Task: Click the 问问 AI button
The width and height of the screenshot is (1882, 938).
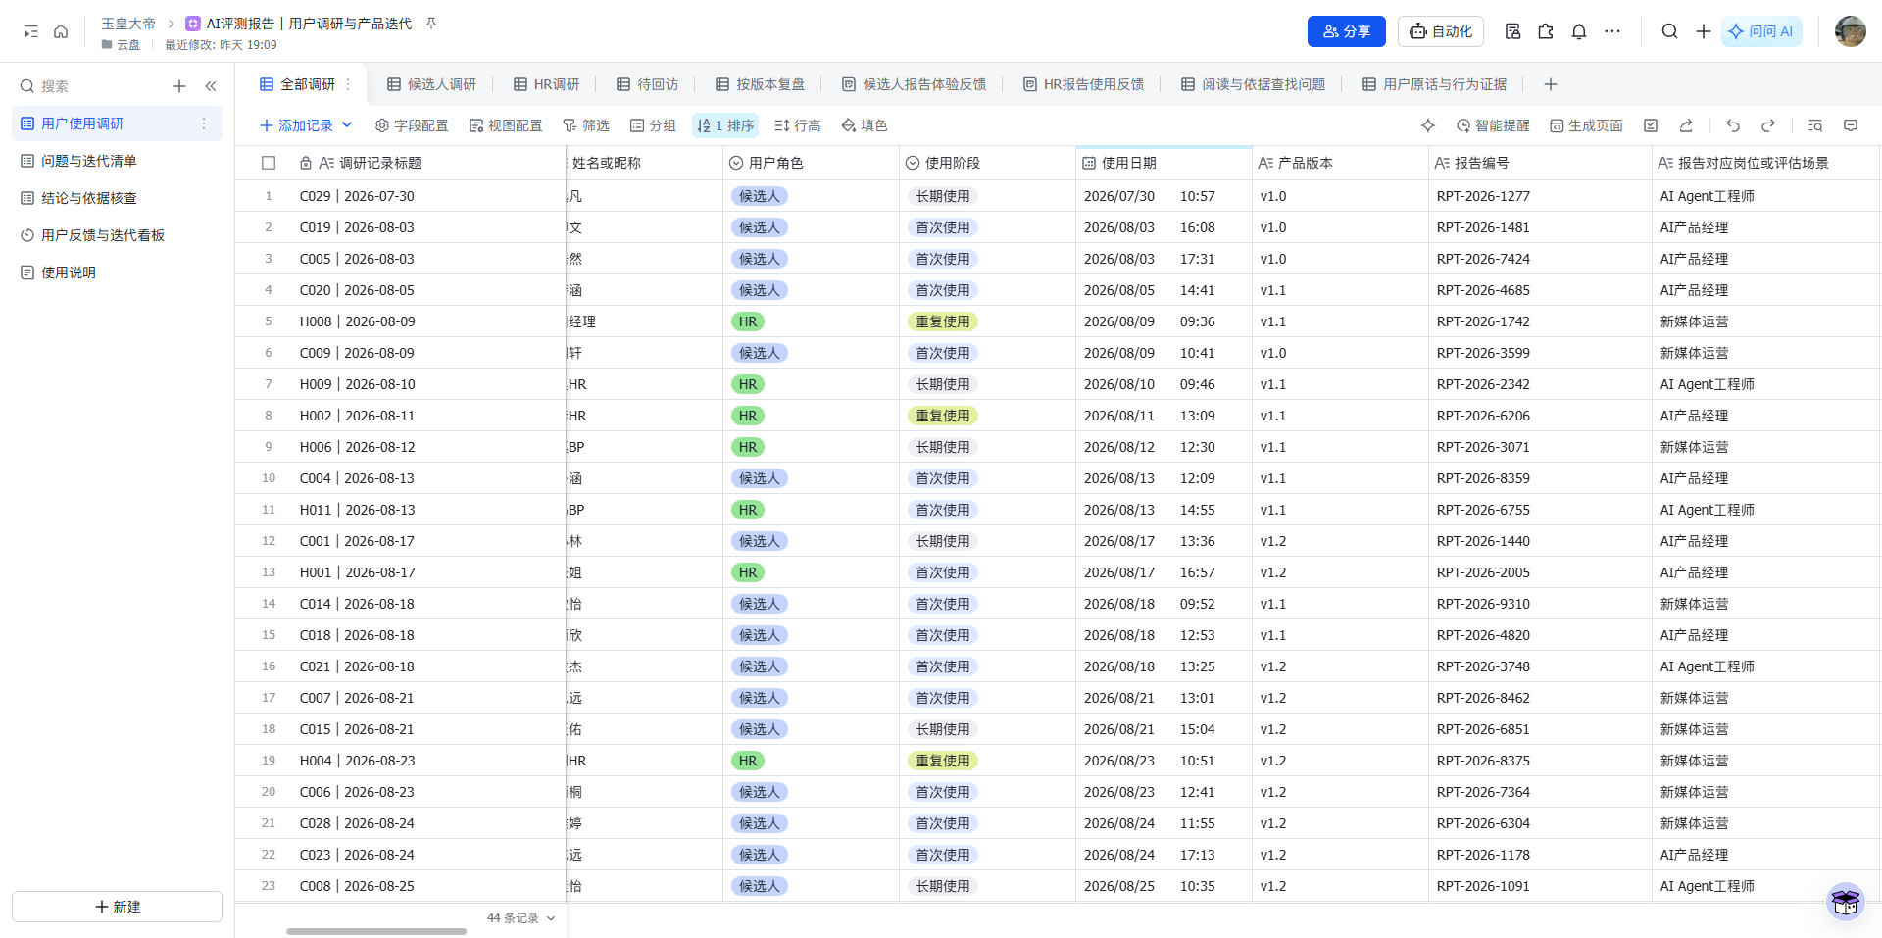Action: click(x=1760, y=31)
